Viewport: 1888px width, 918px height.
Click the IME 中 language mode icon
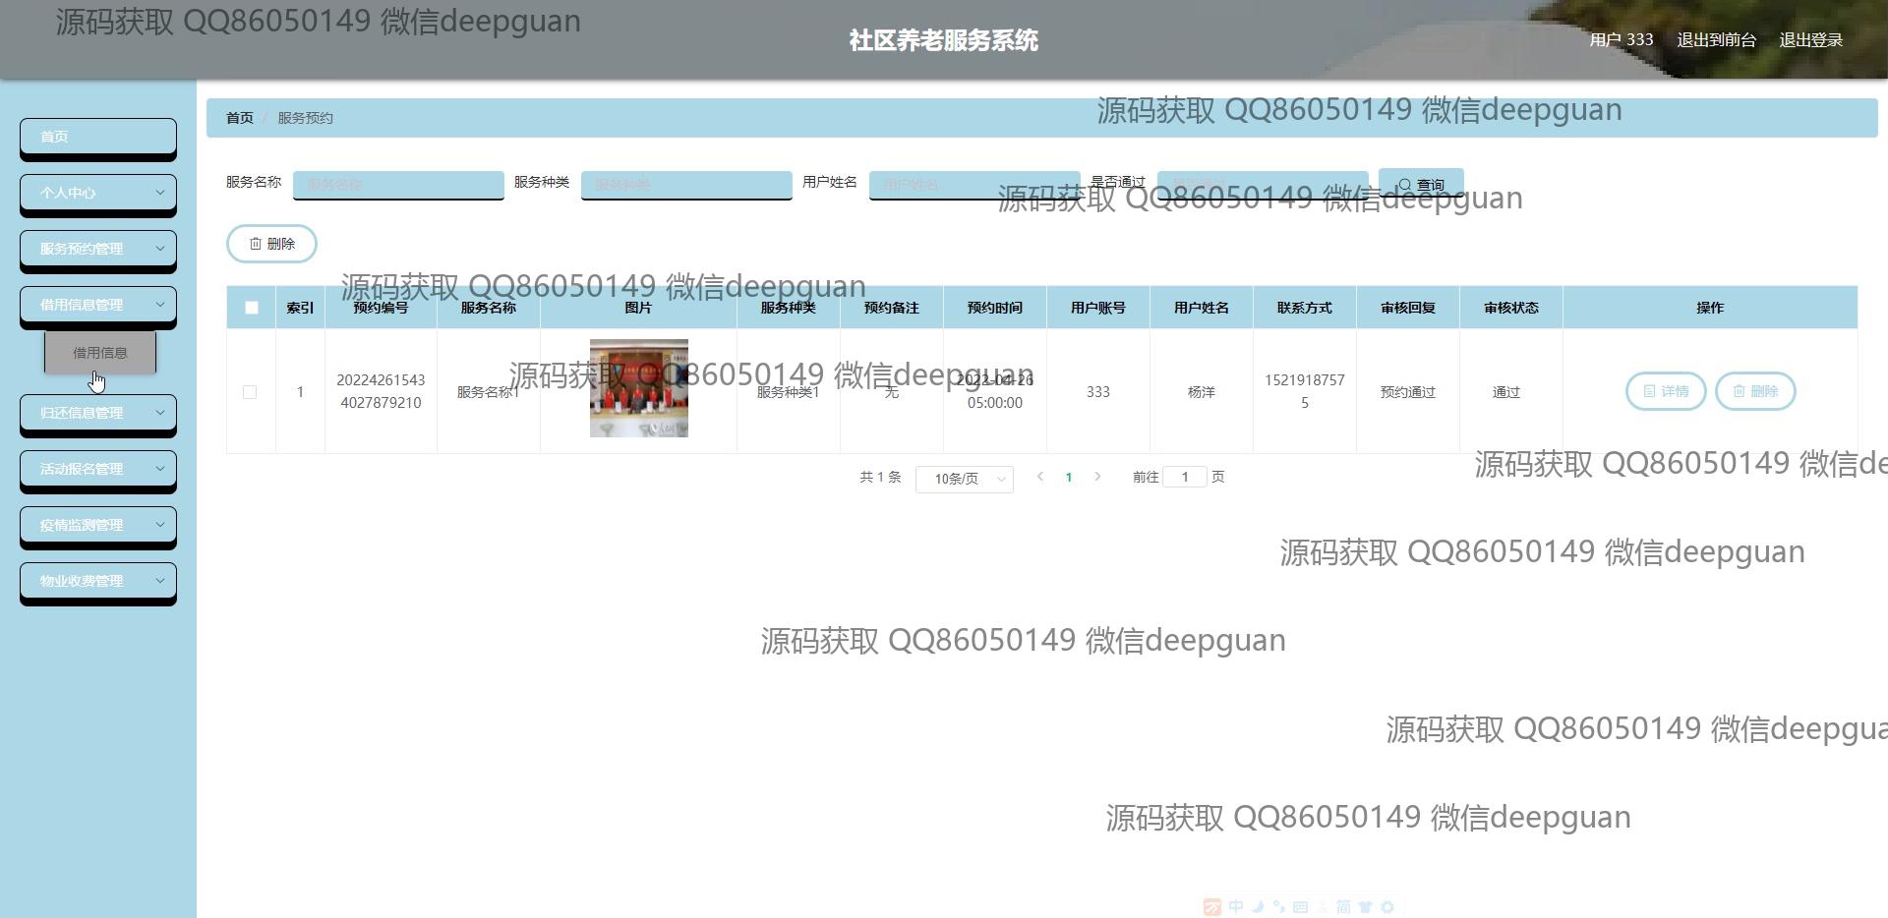[x=1235, y=906]
